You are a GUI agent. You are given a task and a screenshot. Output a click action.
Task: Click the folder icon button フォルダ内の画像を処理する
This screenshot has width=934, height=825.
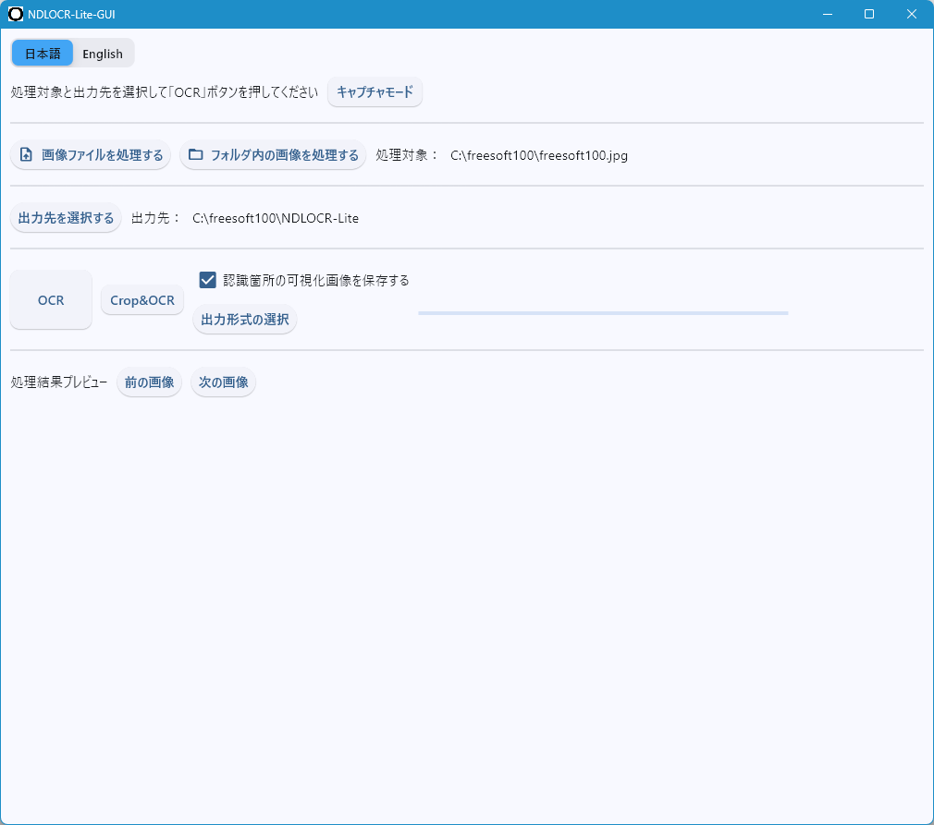tap(273, 155)
